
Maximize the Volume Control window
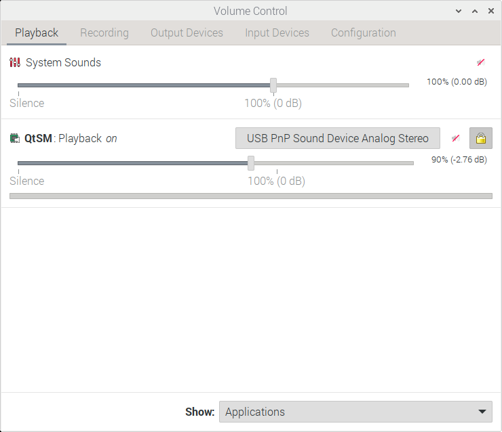click(x=475, y=12)
